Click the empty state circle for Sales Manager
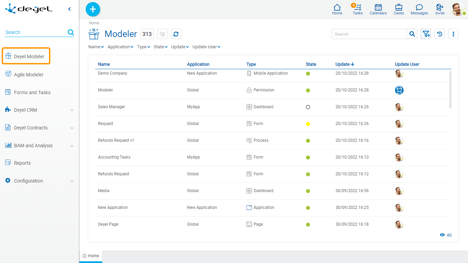This screenshot has width=468, height=263. coord(308,107)
